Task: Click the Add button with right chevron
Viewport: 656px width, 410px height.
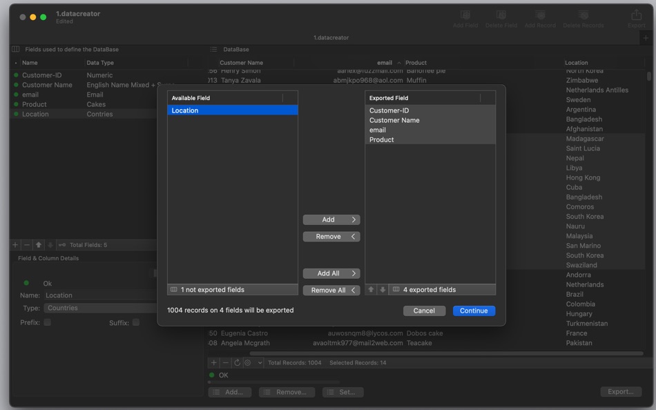Action: pyautogui.click(x=331, y=219)
